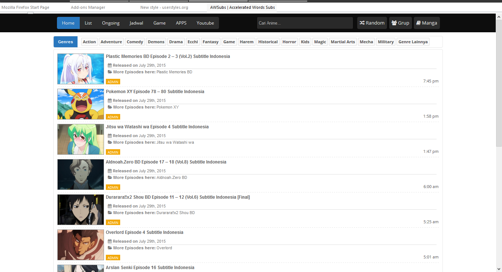Filter by Action genre
502x272 pixels.
click(x=89, y=42)
